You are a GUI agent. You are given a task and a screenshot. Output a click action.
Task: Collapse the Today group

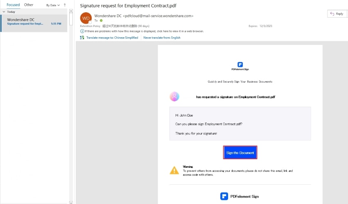point(4,12)
